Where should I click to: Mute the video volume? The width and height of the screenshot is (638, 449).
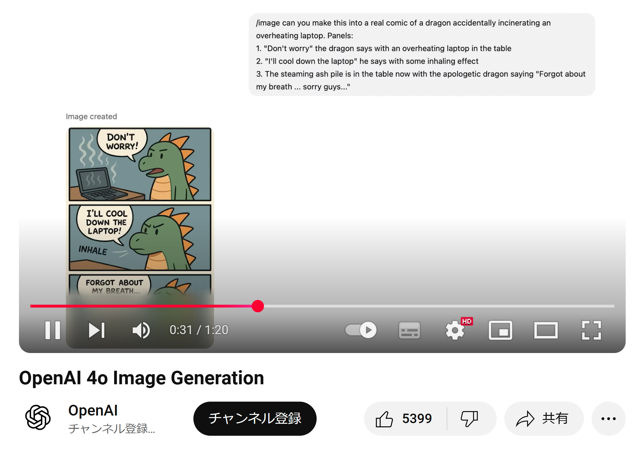point(141,330)
